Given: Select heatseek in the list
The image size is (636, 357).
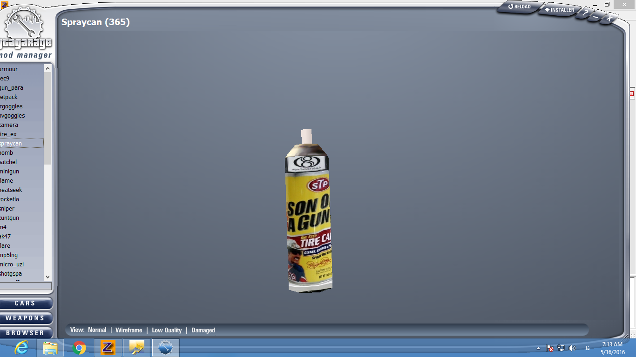Looking at the screenshot, I should [x=22, y=190].
